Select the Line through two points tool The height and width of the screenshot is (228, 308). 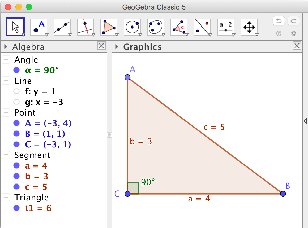point(62,27)
